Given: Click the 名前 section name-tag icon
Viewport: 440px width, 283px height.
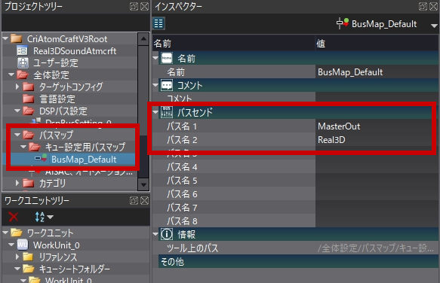Looking at the screenshot, I should tap(167, 58).
